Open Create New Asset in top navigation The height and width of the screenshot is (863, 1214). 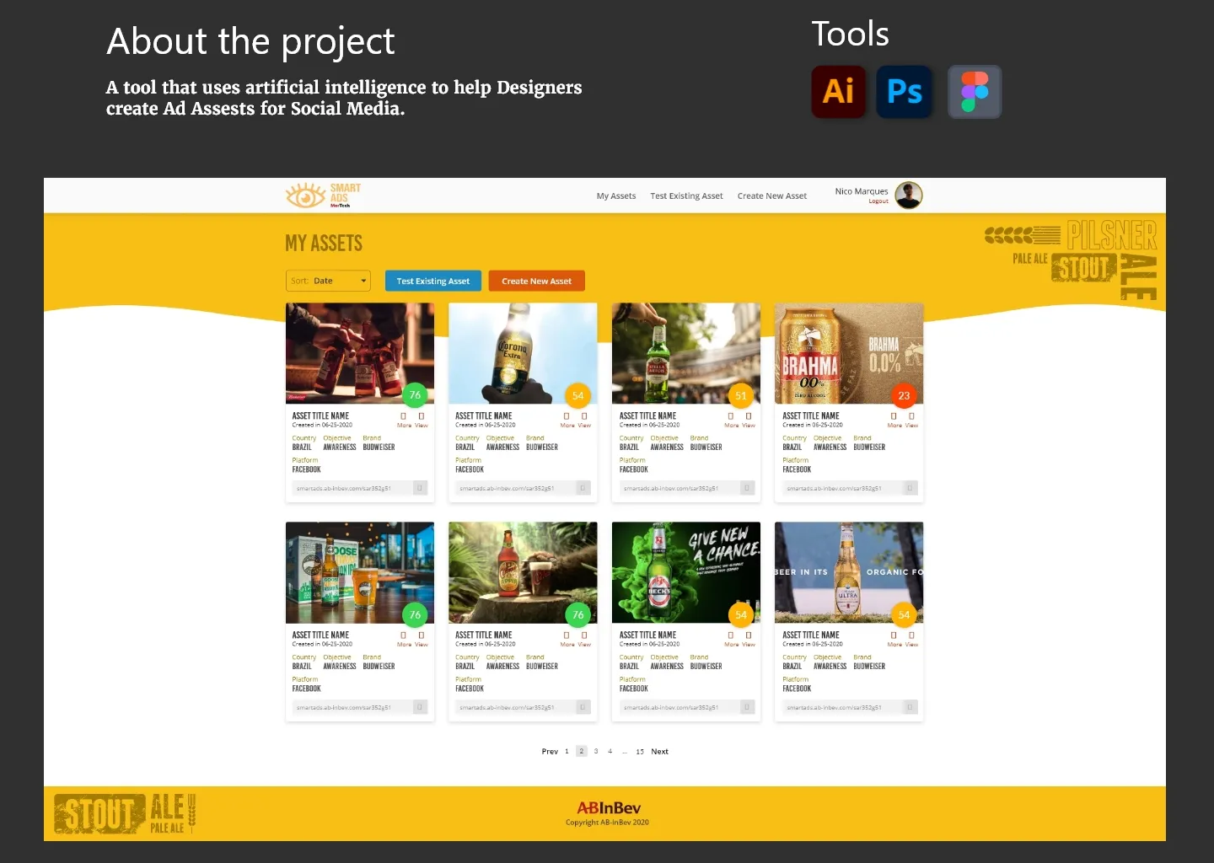click(x=772, y=196)
